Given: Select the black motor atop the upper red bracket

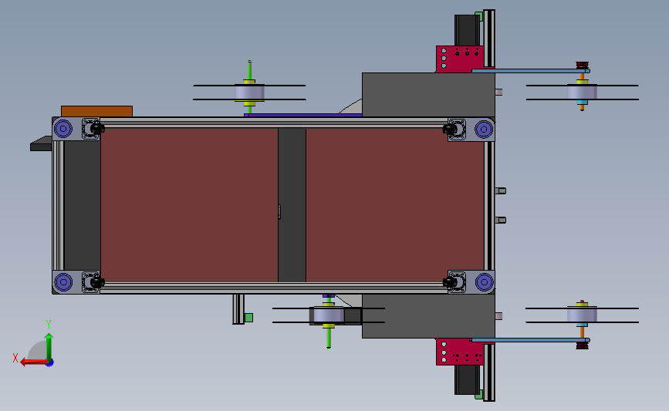Looking at the screenshot, I should (467, 30).
